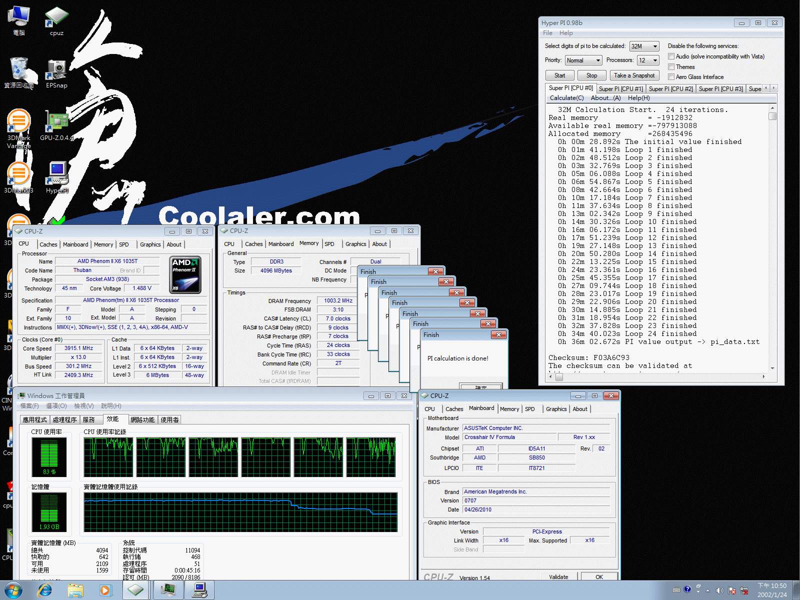800x600 pixels.
Task: Open the Computer desktop icon
Action: point(19,21)
